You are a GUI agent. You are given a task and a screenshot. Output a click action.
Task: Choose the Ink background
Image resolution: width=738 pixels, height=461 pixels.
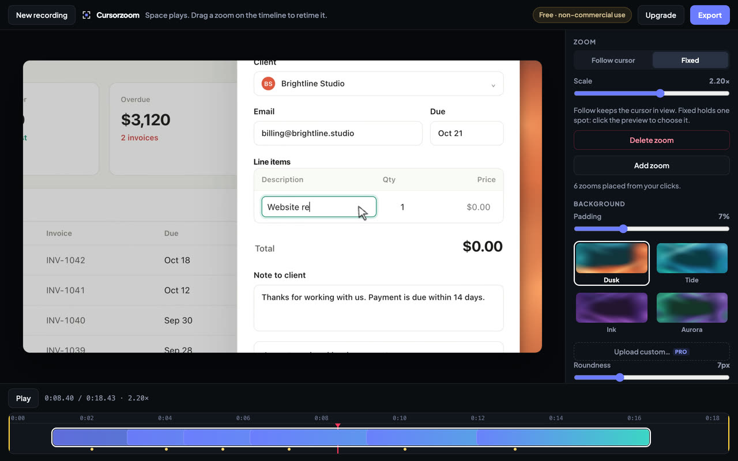[x=612, y=313]
